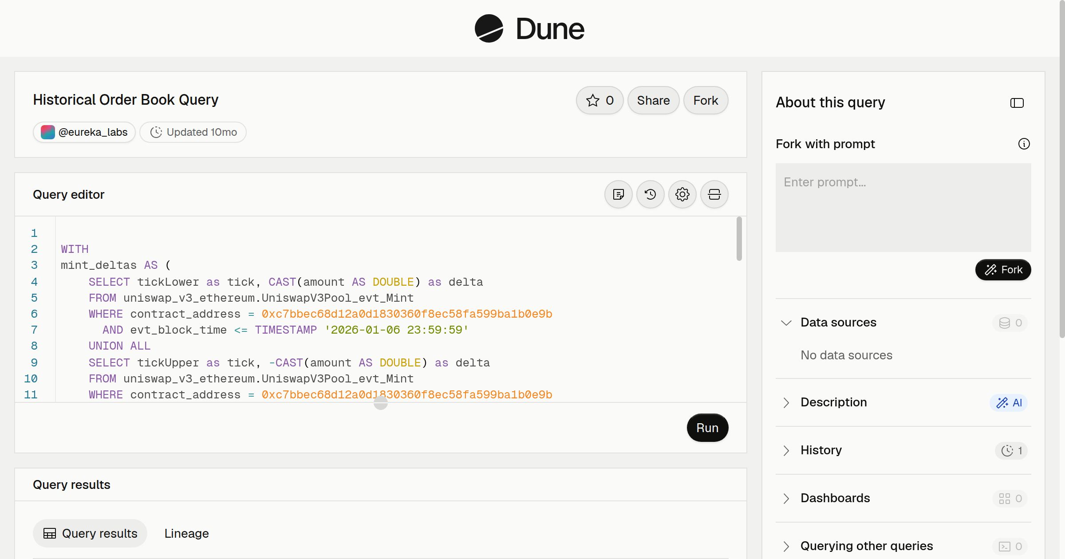Viewport: 1065px width, 559px height.
Task: Switch to the Lineage tab
Action: tap(186, 533)
